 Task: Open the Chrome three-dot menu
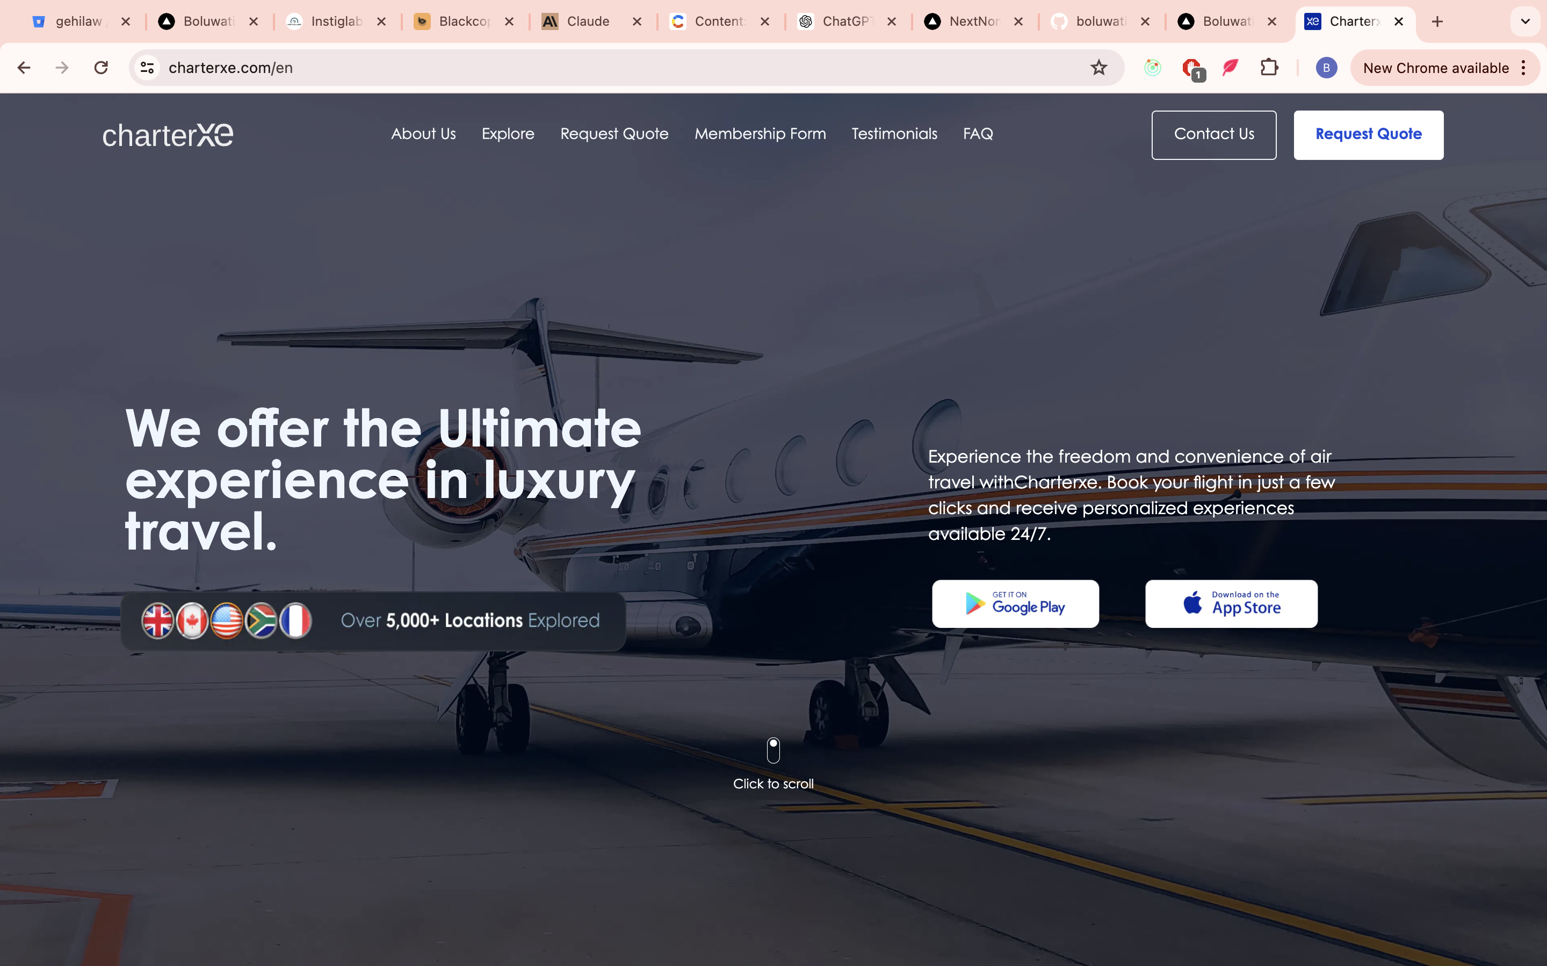point(1524,68)
